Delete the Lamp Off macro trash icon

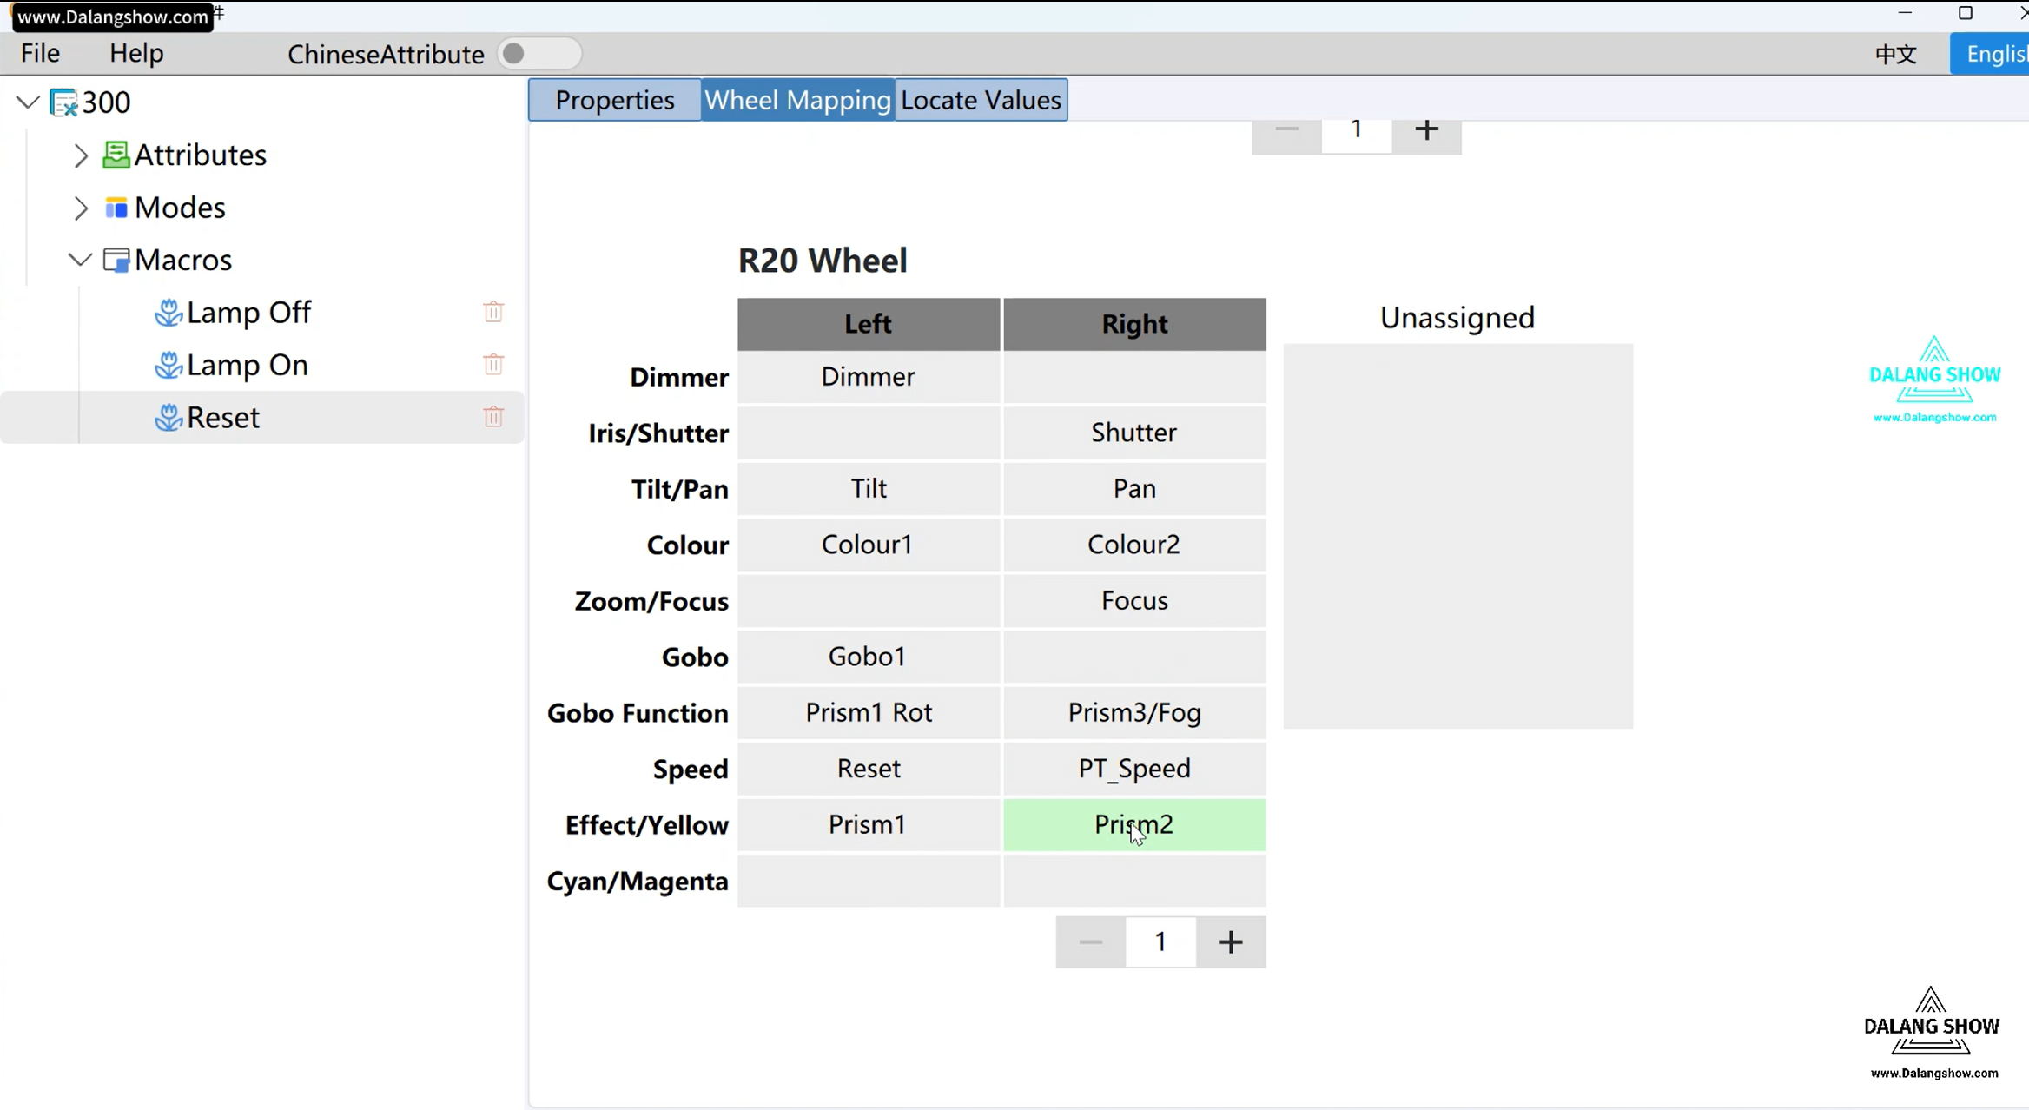[493, 312]
